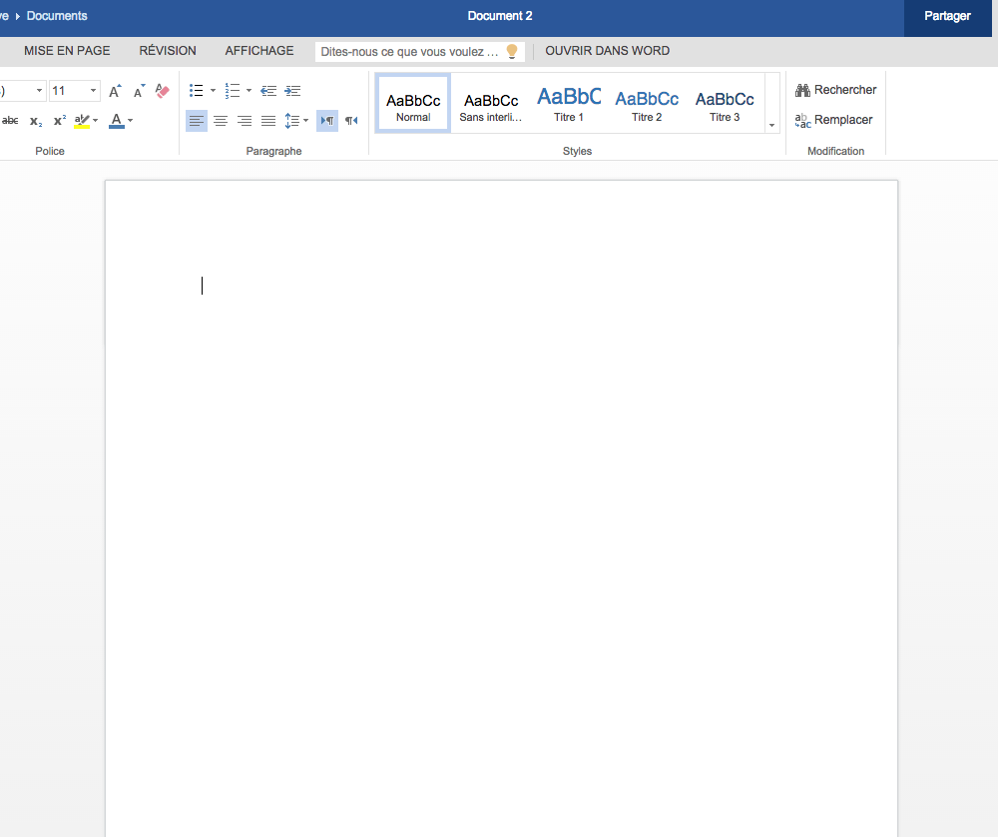Click the line spacing icon

pos(292,121)
